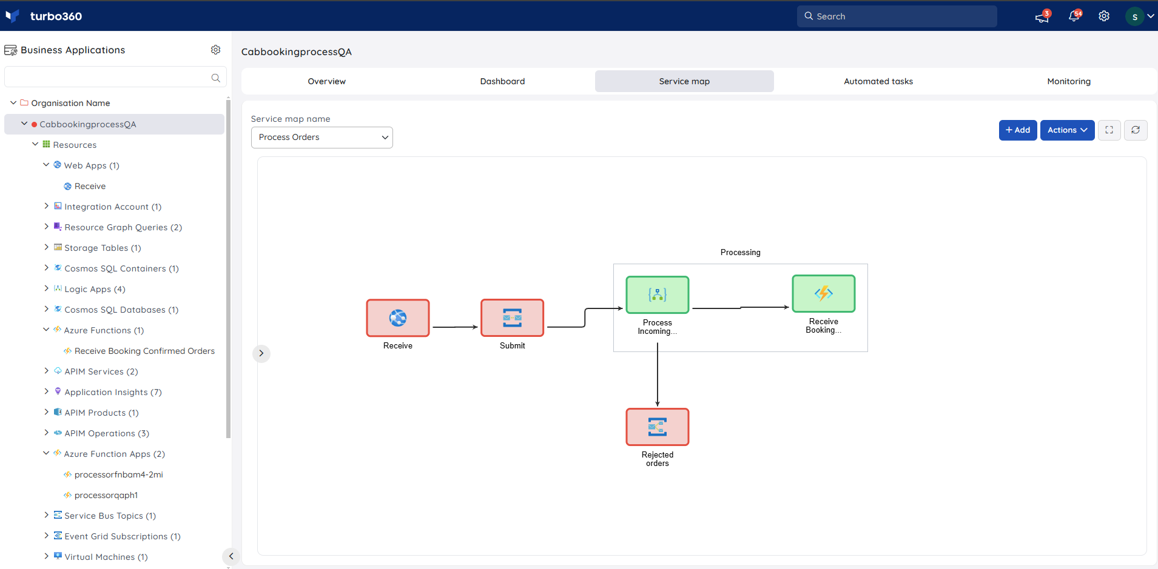
Task: Open processorfnbam4-2mi function app
Action: click(x=118, y=474)
